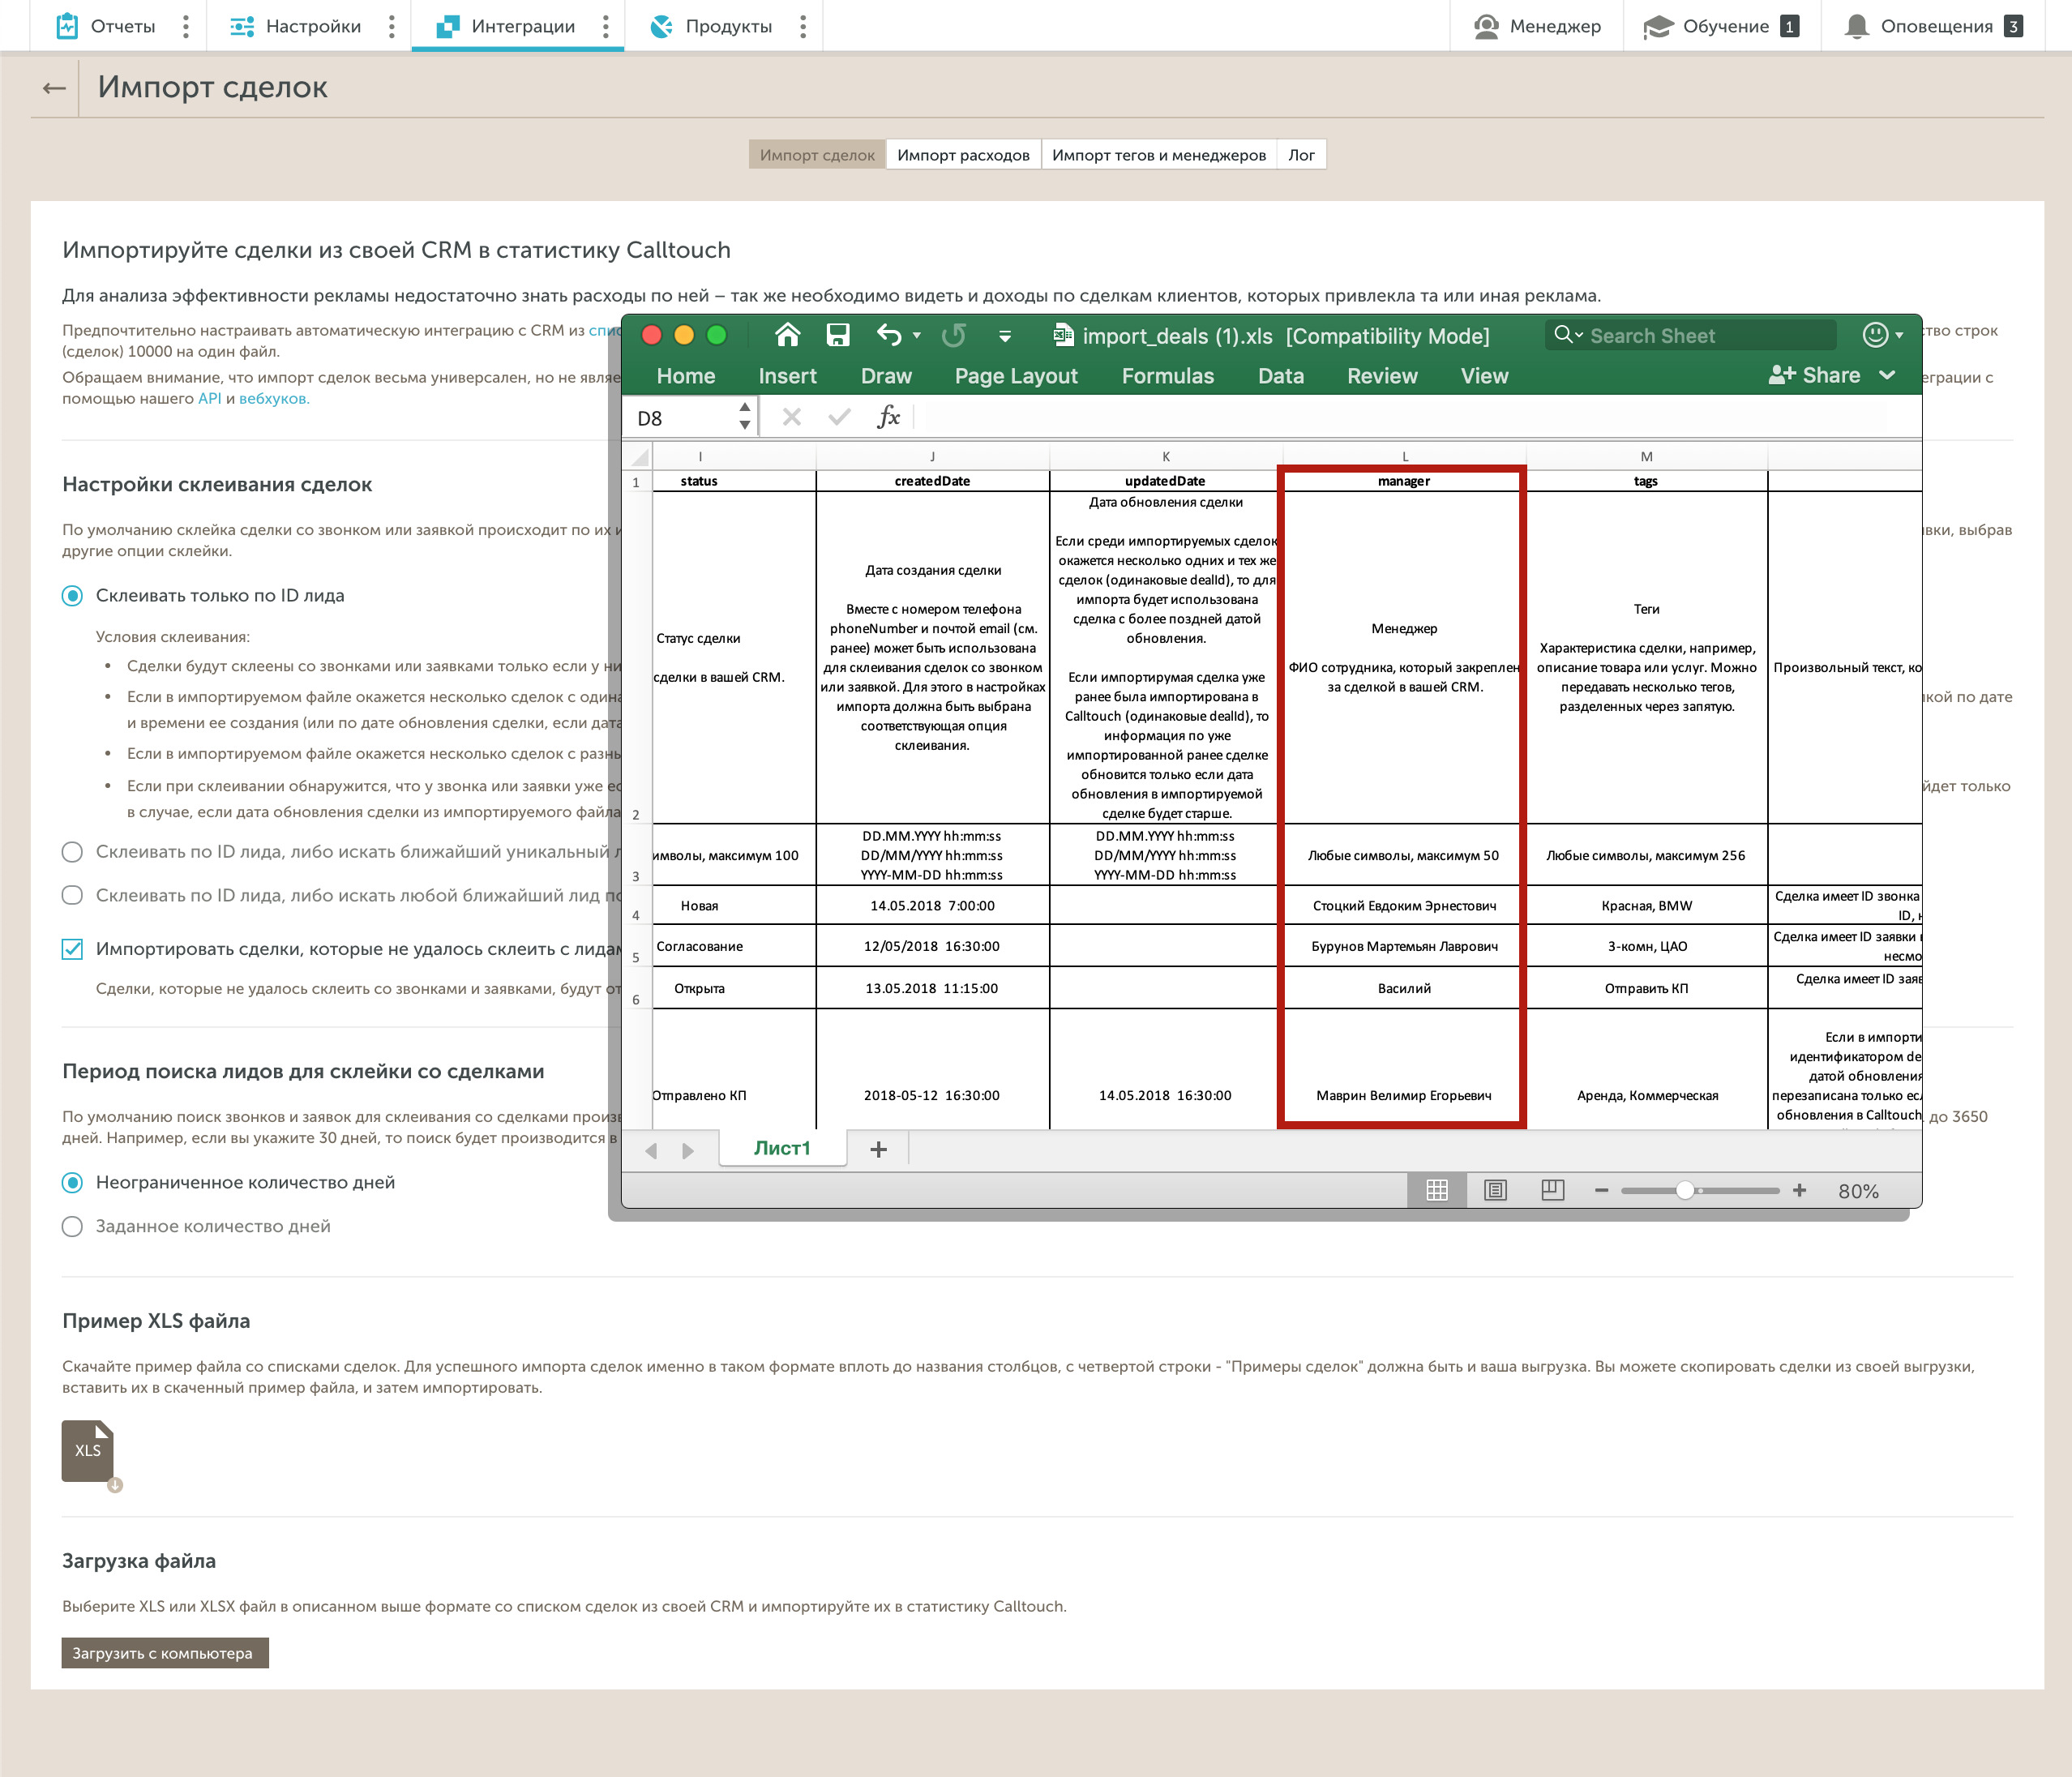Image resolution: width=2072 pixels, height=1777 pixels.
Task: Select Заданное количество дней radio button
Action: (x=72, y=1226)
